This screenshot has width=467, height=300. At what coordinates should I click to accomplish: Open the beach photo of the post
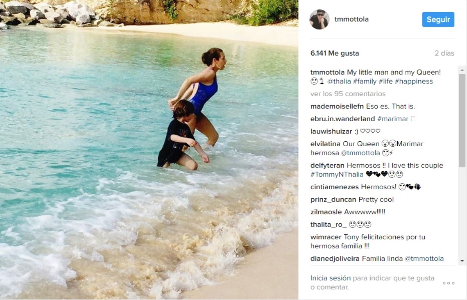149,150
